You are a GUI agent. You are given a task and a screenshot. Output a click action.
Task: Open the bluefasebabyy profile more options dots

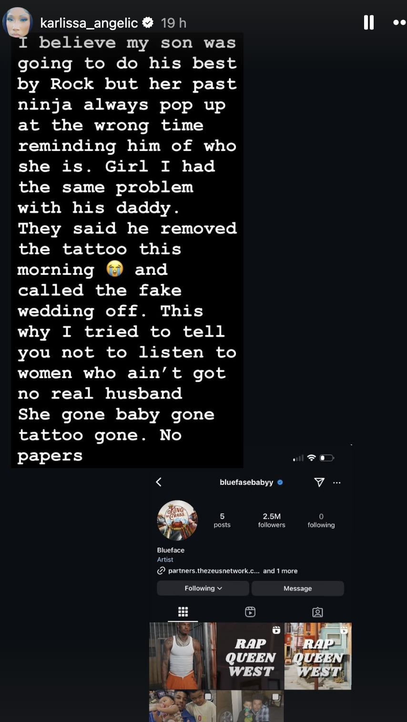pos(337,482)
